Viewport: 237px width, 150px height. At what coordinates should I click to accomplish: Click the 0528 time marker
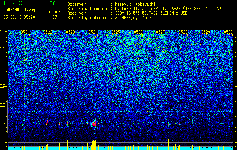[x=183, y=32]
